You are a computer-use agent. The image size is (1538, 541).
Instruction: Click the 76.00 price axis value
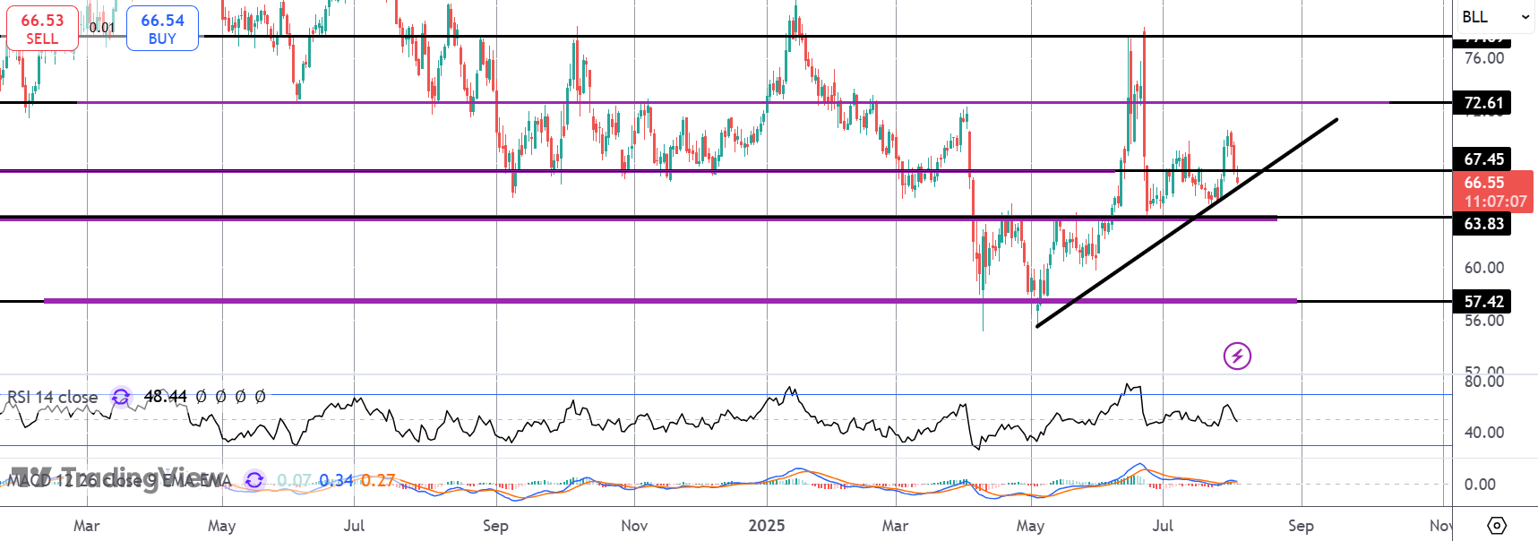[x=1484, y=58]
